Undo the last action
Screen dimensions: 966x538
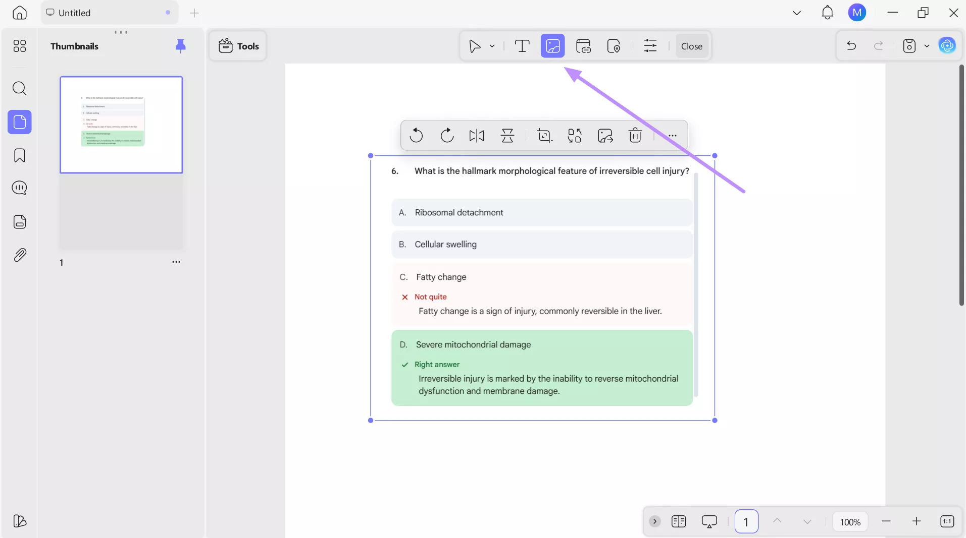pyautogui.click(x=851, y=46)
